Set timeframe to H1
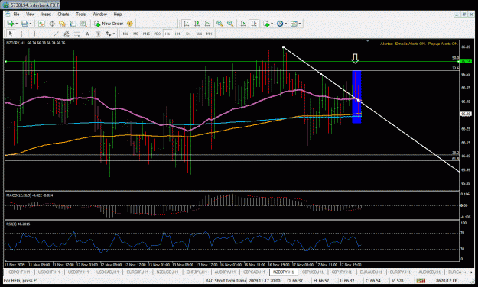The height and width of the screenshot is (287, 478). point(167,34)
